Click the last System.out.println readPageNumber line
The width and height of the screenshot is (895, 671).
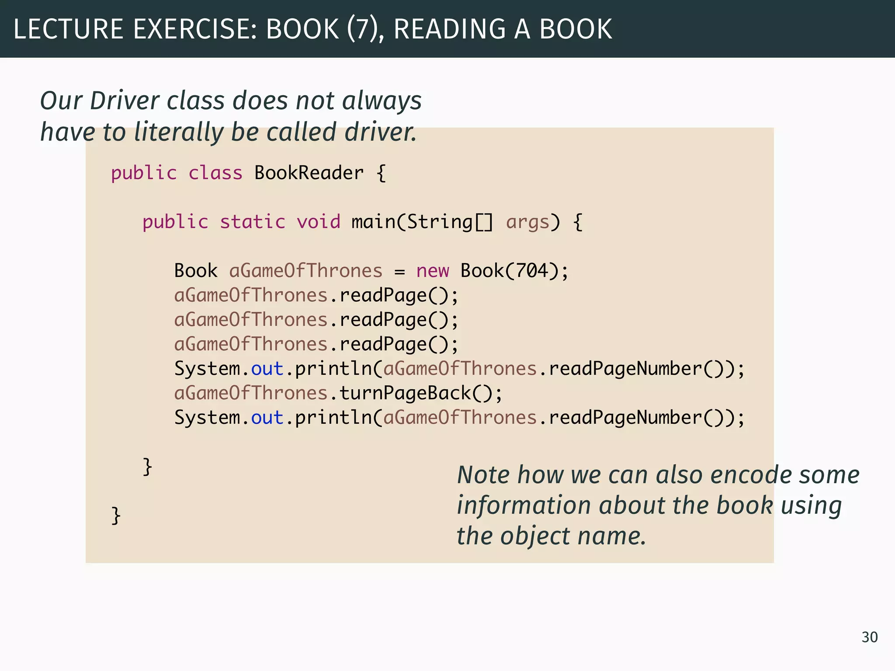tap(459, 418)
